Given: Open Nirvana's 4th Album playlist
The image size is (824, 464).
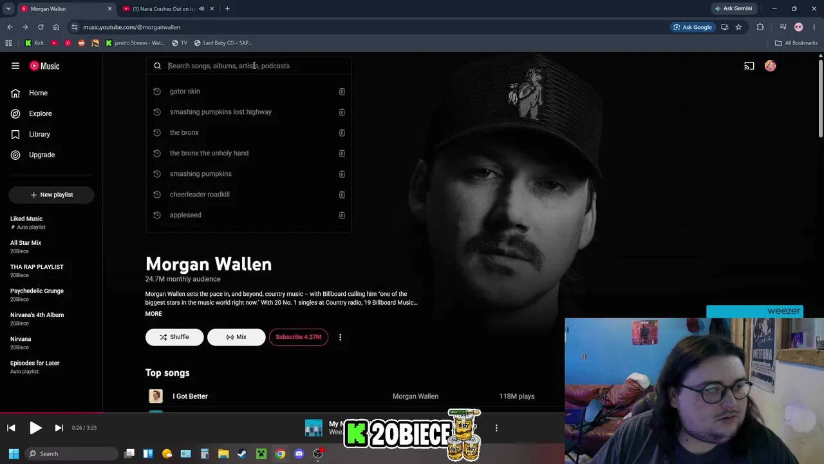Looking at the screenshot, I should 37,315.
